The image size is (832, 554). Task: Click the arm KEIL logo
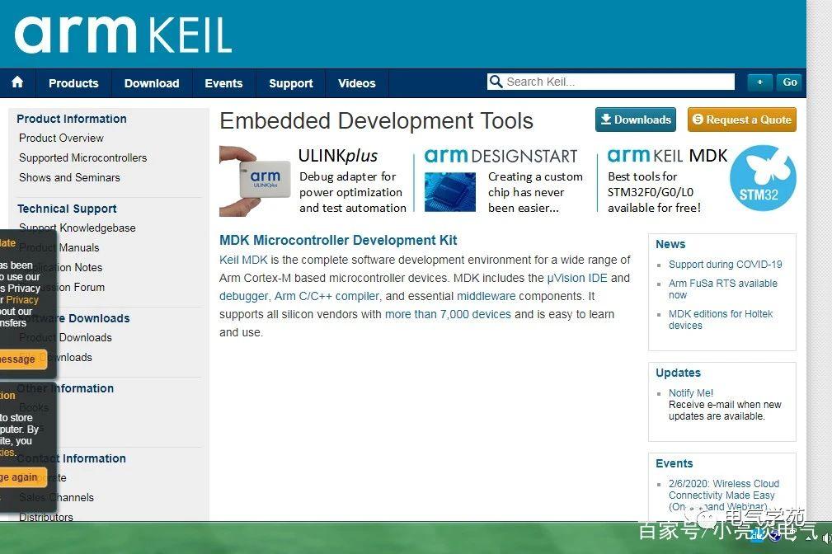point(123,35)
